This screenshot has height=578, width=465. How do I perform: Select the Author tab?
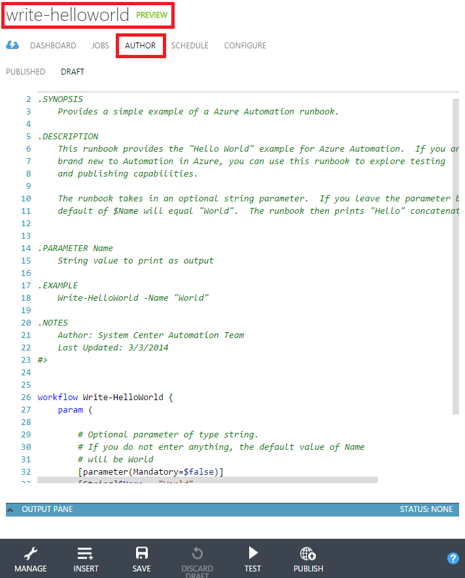pyautogui.click(x=140, y=46)
